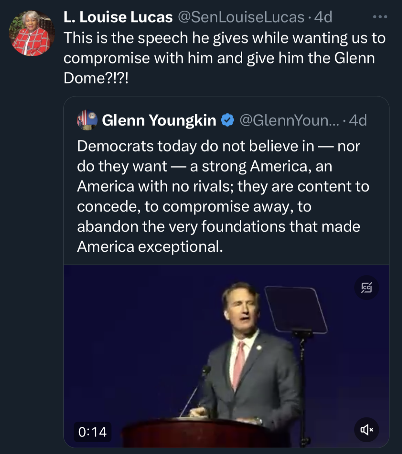Click the 4d timestamp in the quoted tweet
Image resolution: width=402 pixels, height=454 pixels.
[358, 120]
